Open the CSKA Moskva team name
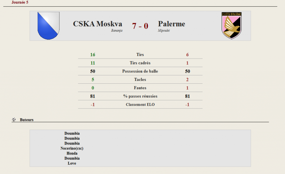The image size is (285, 174). coord(97,24)
